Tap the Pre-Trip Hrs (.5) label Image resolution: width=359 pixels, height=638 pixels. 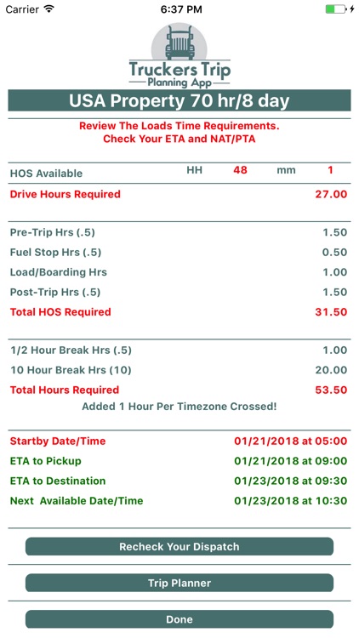coord(53,233)
